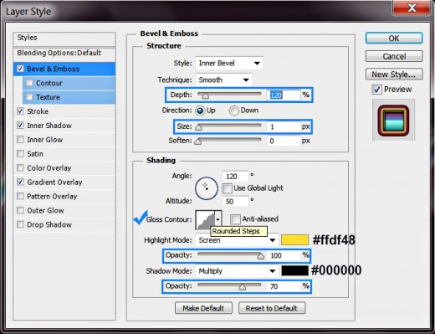The width and height of the screenshot is (435, 334).
Task: Open the Gloss Contour curve thumbnail
Action: pos(205,220)
